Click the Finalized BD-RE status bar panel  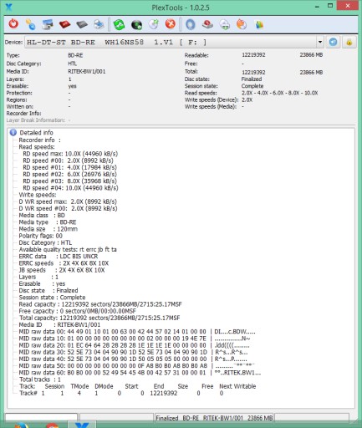point(214,418)
